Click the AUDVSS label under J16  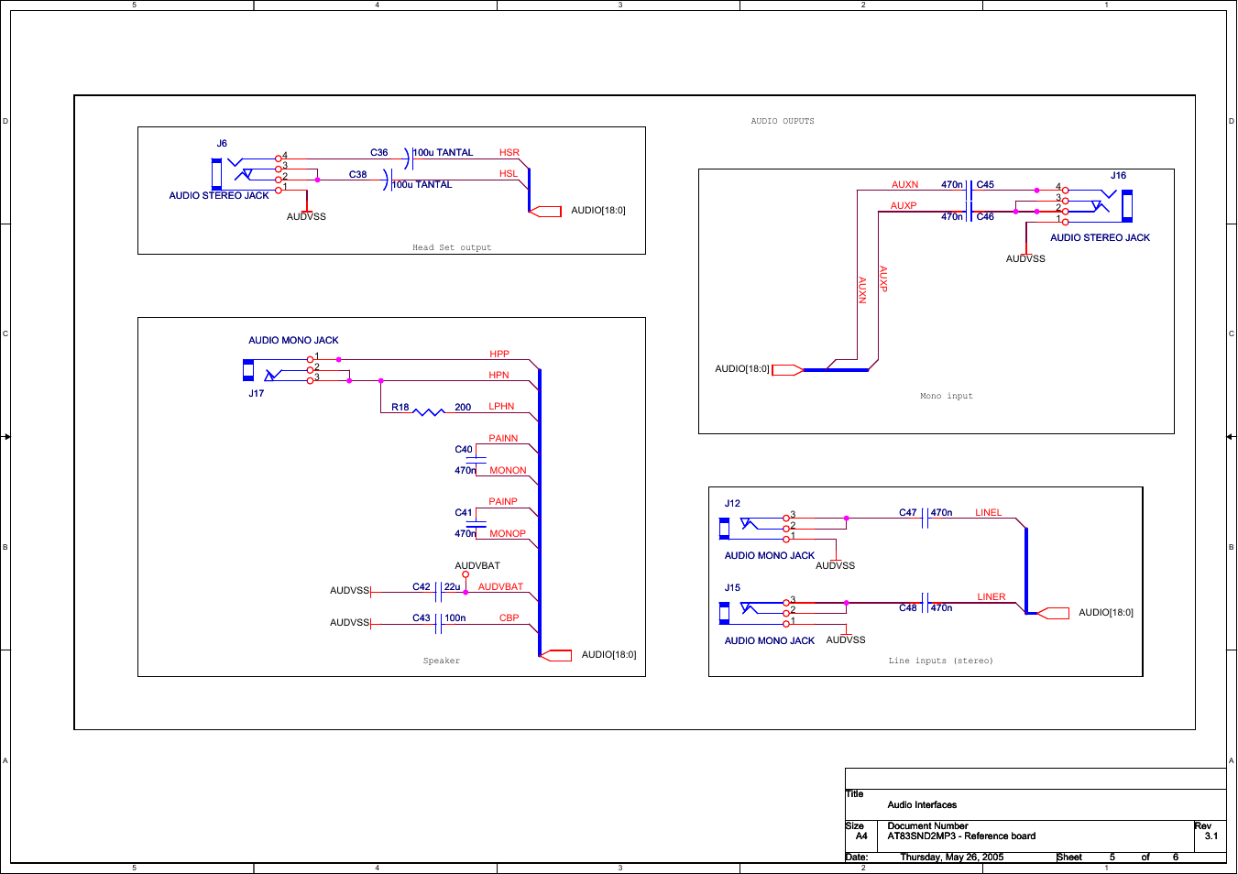click(1025, 259)
